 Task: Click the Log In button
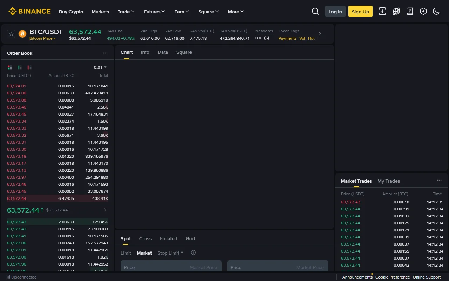[335, 11]
